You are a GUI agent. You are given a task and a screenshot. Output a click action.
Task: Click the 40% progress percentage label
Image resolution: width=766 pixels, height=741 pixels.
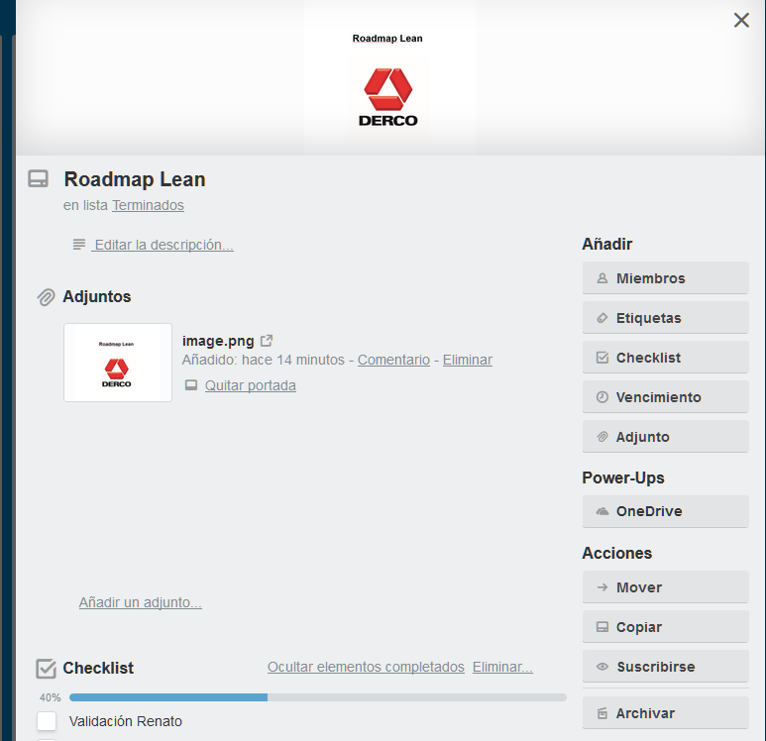[x=51, y=697]
